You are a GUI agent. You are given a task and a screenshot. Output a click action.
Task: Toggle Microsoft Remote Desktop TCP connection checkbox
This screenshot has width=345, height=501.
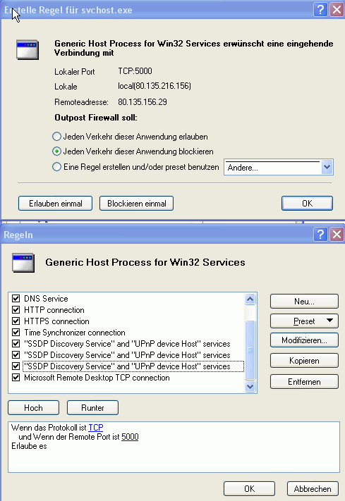(x=16, y=378)
